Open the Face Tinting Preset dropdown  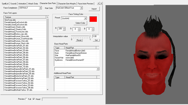coord(85,18)
